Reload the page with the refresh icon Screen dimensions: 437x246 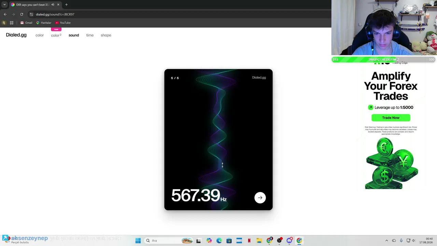pyautogui.click(x=22, y=14)
